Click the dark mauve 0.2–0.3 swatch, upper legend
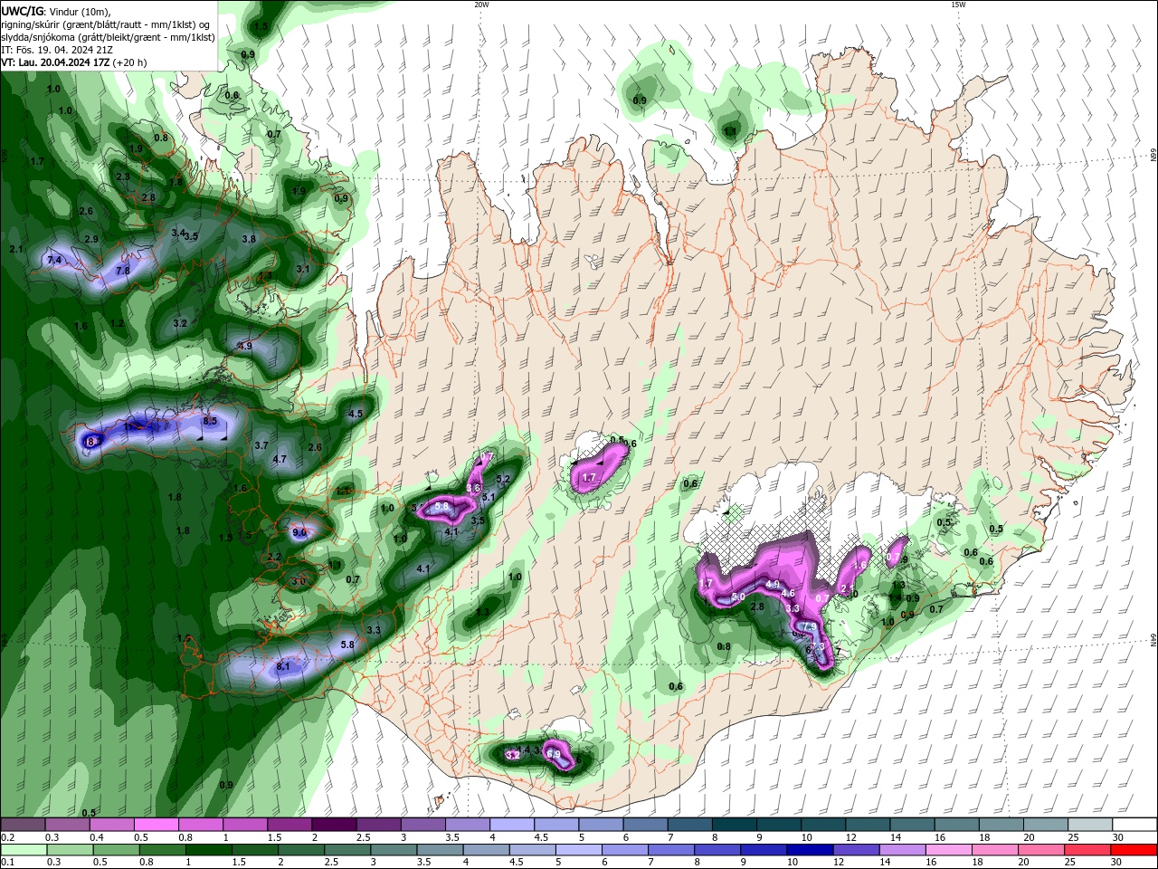This screenshot has height=869, width=1158. (x=23, y=825)
